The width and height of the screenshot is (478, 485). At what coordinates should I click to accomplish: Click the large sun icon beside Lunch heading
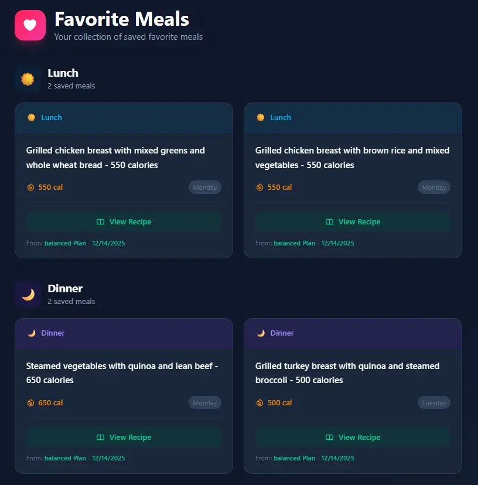pyautogui.click(x=28, y=78)
